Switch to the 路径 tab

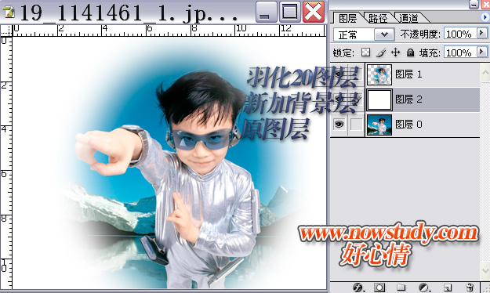coord(378,18)
